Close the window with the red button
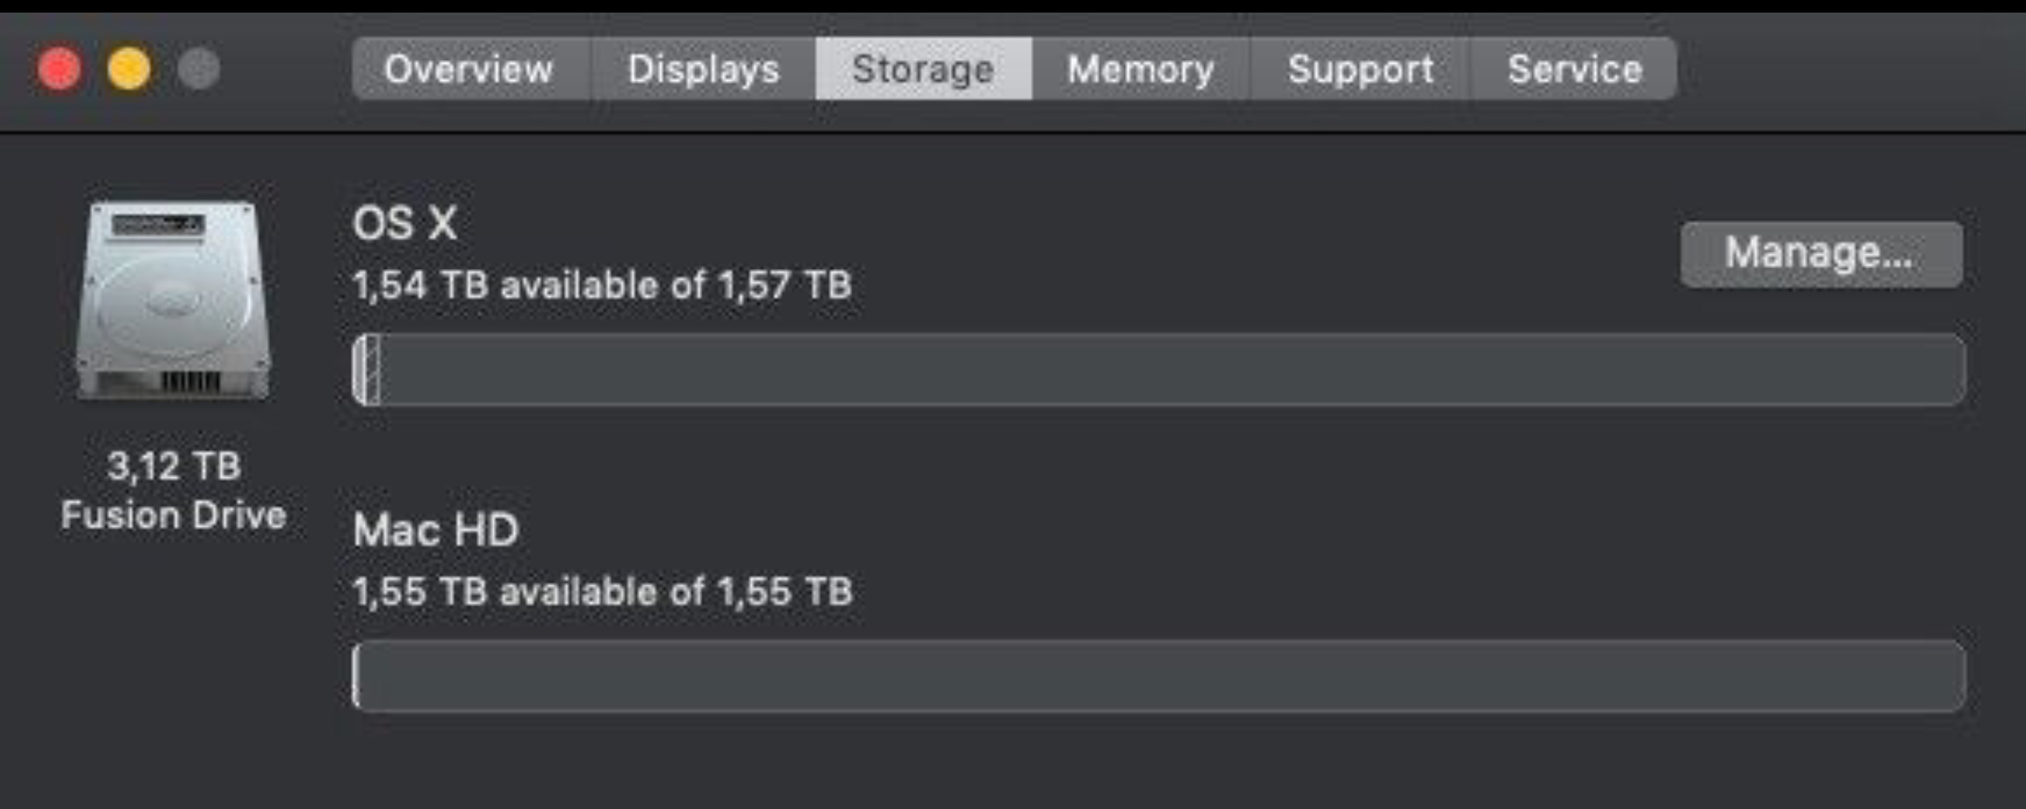Image resolution: width=2026 pixels, height=809 pixels. [60, 69]
